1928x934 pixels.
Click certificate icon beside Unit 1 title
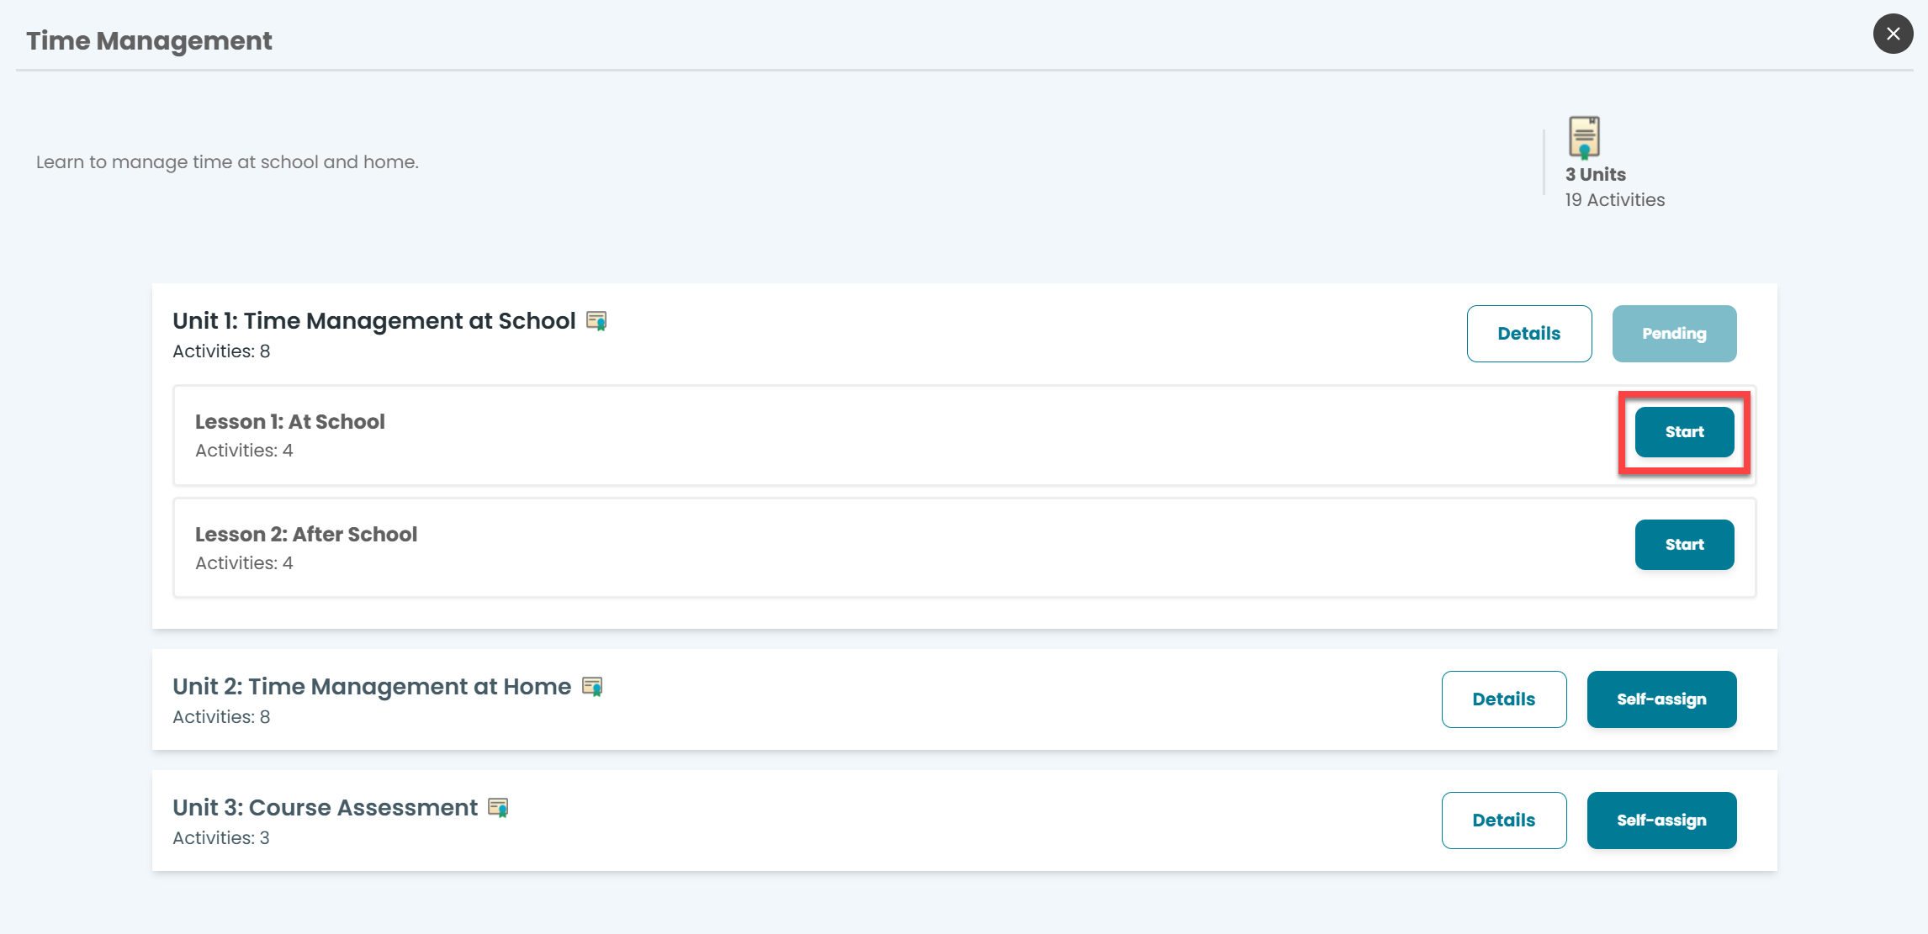pos(596,321)
